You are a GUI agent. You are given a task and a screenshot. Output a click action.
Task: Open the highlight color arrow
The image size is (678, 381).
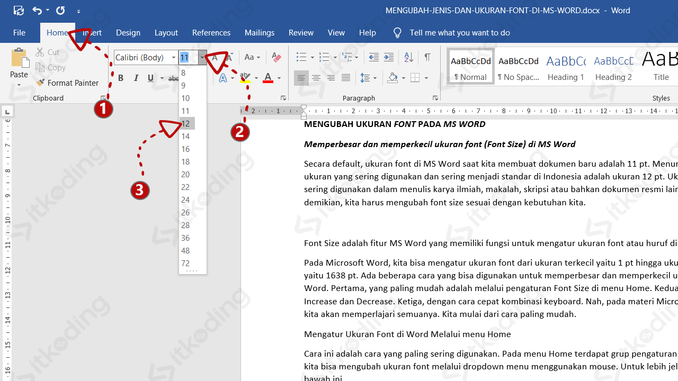coord(256,78)
